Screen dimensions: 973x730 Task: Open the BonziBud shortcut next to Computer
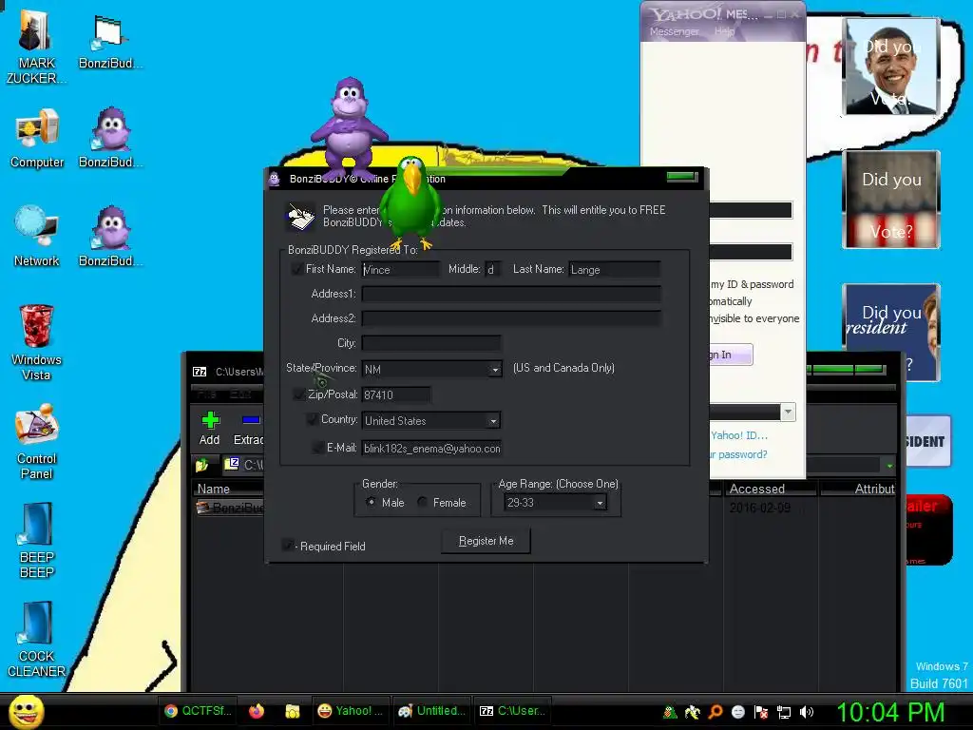[110, 138]
